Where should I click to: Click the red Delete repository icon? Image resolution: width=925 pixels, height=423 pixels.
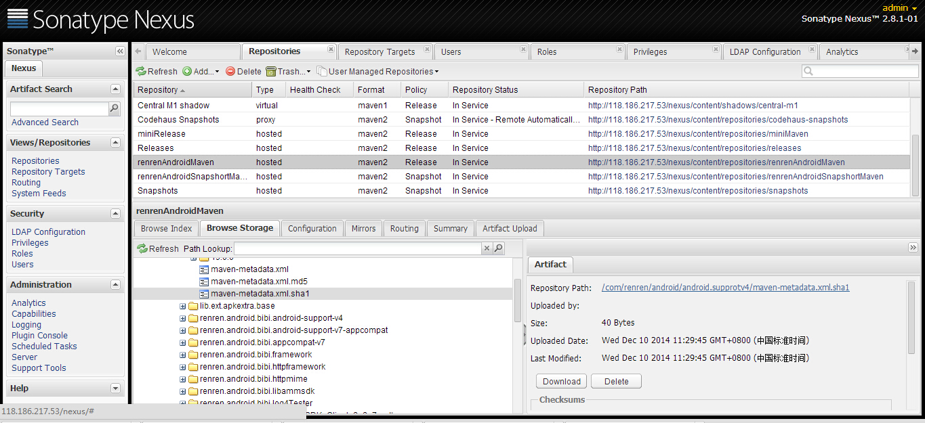click(x=230, y=71)
